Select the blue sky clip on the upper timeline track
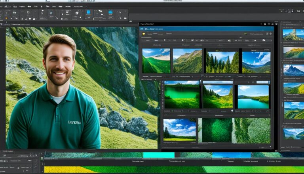The width and height of the screenshot is (304, 174). tap(231, 155)
